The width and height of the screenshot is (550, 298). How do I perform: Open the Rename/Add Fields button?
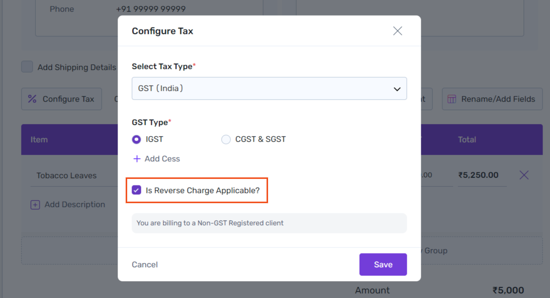click(x=492, y=99)
